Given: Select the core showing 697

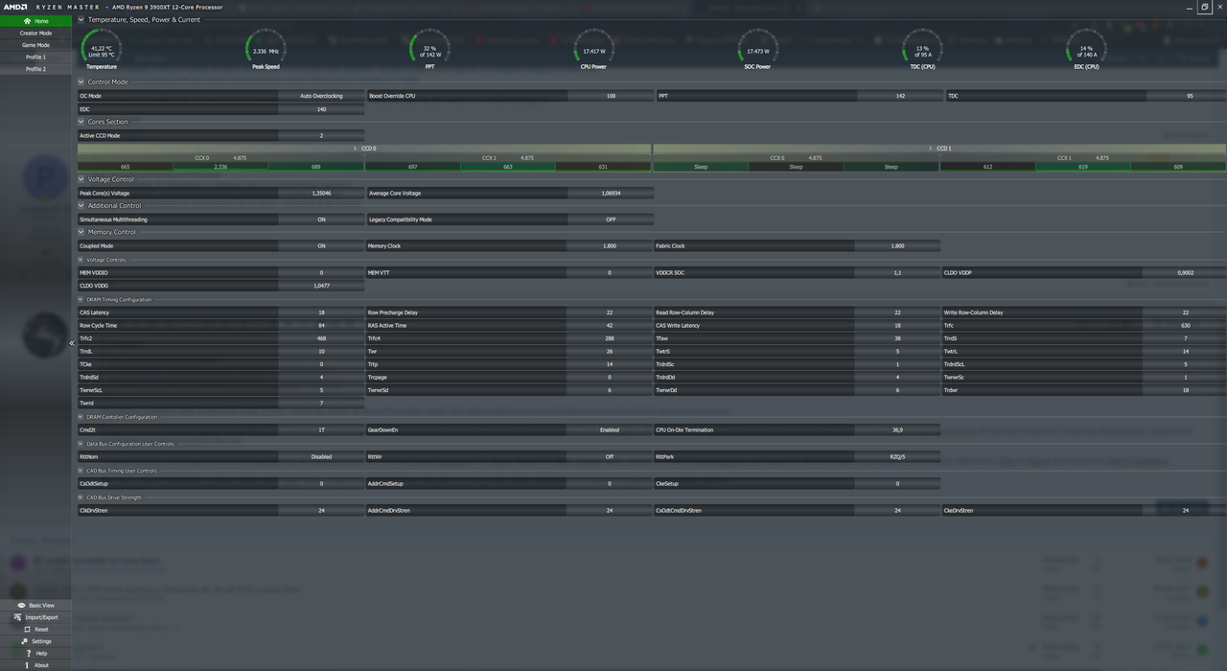Looking at the screenshot, I should [412, 167].
